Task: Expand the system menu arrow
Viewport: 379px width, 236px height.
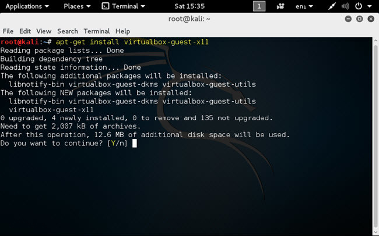Action: click(369, 6)
